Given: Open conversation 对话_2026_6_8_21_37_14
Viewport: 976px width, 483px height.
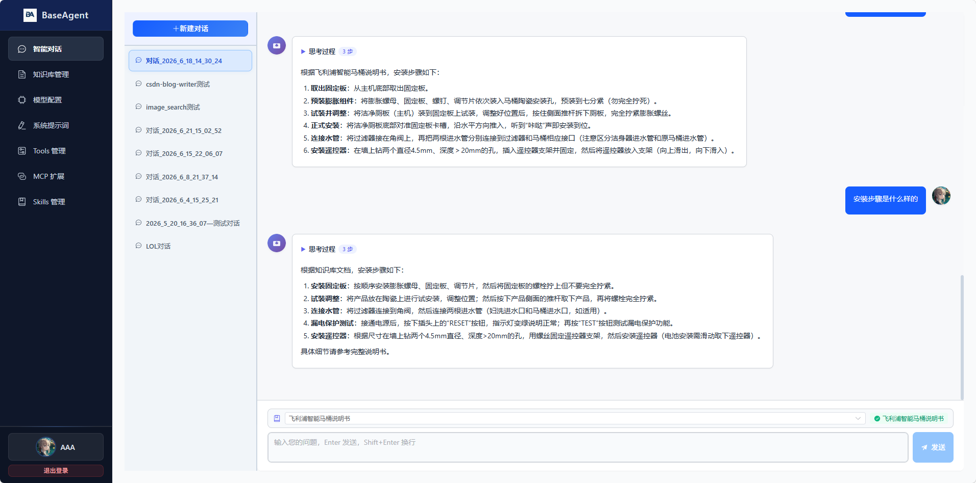Looking at the screenshot, I should click(x=190, y=177).
